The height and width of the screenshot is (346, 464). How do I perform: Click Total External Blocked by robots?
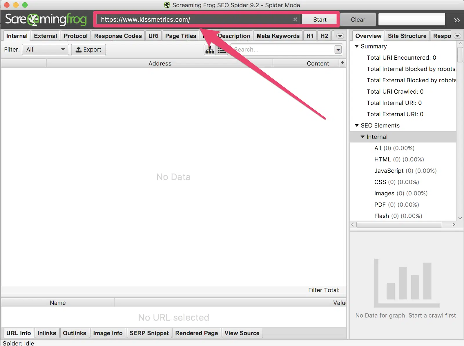(x=412, y=80)
